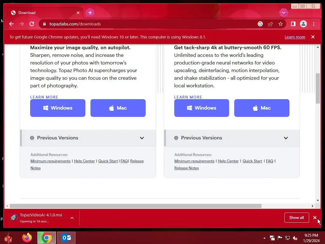
Task: Open Photo AI FAQ link
Action: point(124,161)
